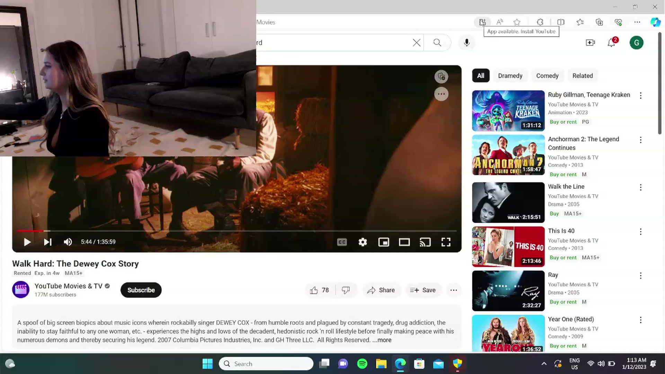The width and height of the screenshot is (665, 374).
Task: Skip to the next video
Action: click(x=48, y=242)
